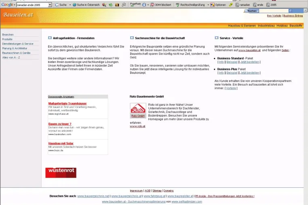The width and height of the screenshot is (308, 205).
Task: Select Dienstleistungen & Service in sidebar
Action: 18,44
